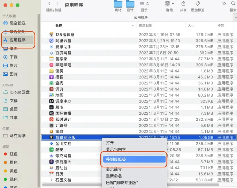This screenshot has height=188, width=237.
Task: Click the sidebar vertical scrollbar
Action: 39,100
